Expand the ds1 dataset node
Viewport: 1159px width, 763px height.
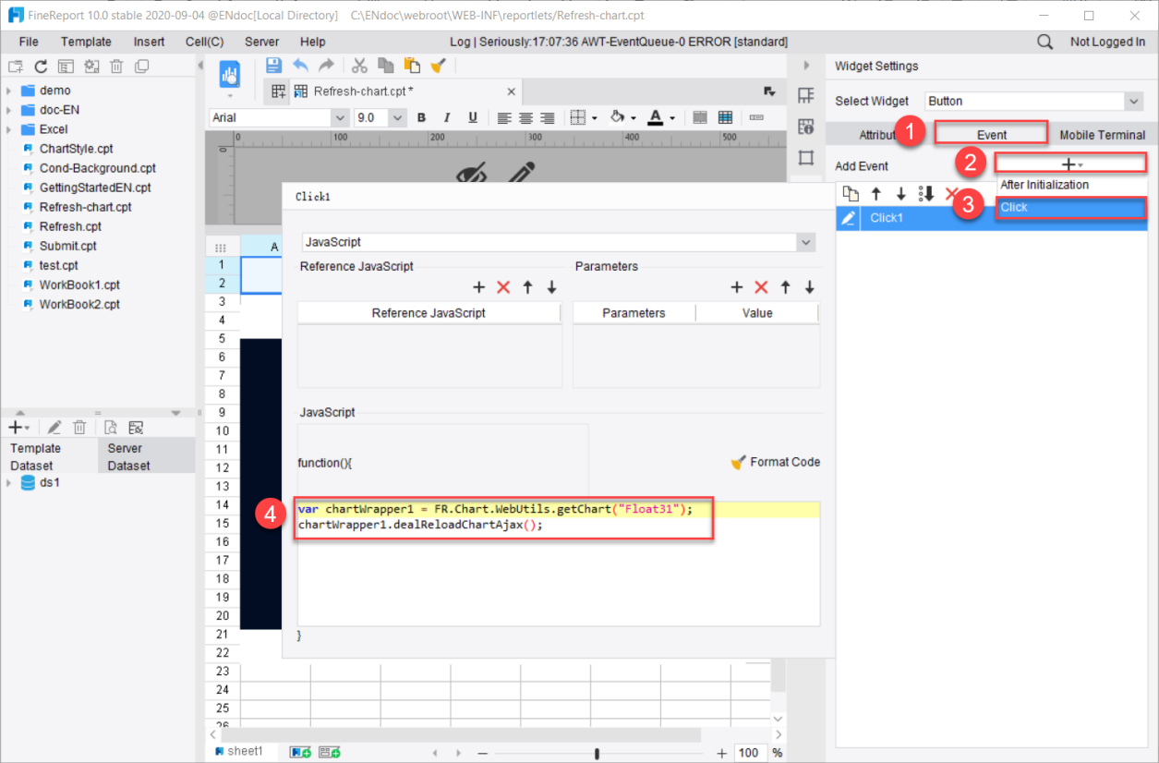(9, 483)
